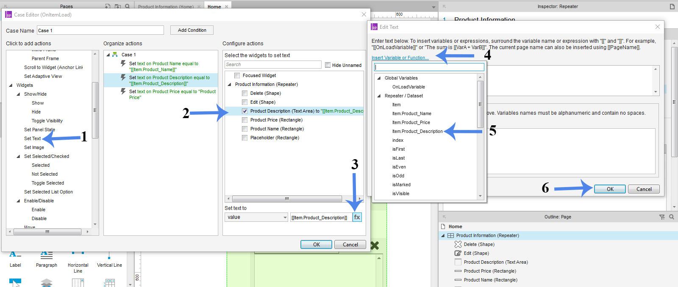Collapse Product Information (Repeater) in widget list

pyautogui.click(x=229, y=84)
